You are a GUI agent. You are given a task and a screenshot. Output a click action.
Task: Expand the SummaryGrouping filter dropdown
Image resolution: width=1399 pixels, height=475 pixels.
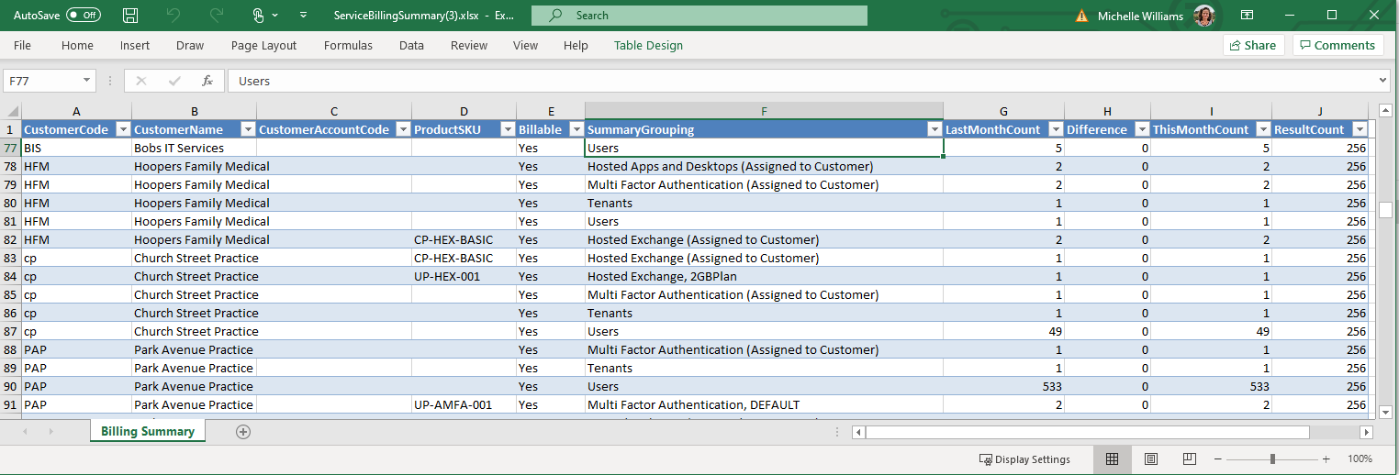pos(934,130)
